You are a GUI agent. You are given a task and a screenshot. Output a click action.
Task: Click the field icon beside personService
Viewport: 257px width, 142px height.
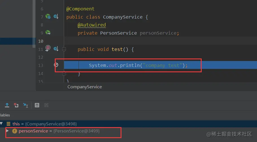pos(15,131)
